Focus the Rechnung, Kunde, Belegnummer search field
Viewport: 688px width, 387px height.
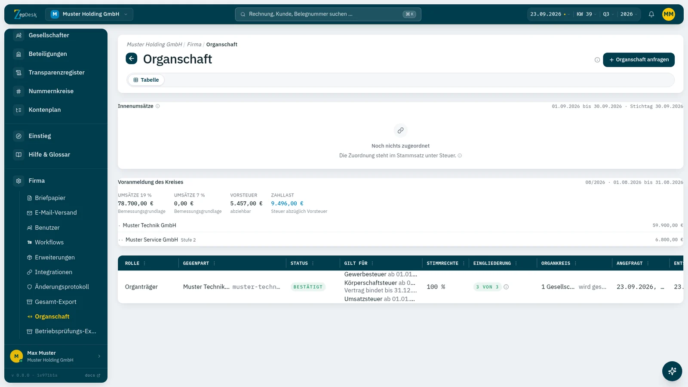(328, 14)
